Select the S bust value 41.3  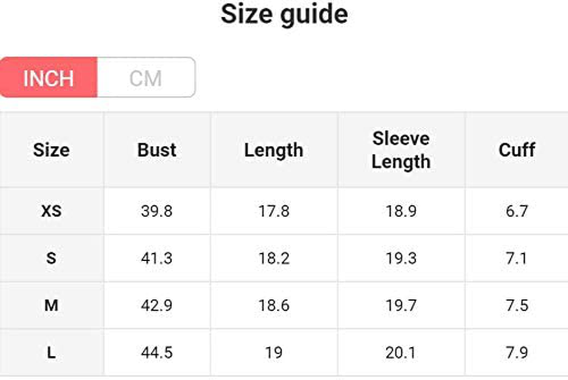click(157, 258)
